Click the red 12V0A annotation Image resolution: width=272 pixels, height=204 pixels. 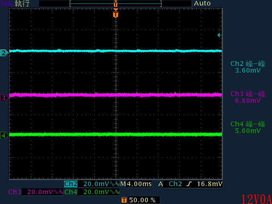tap(256, 199)
